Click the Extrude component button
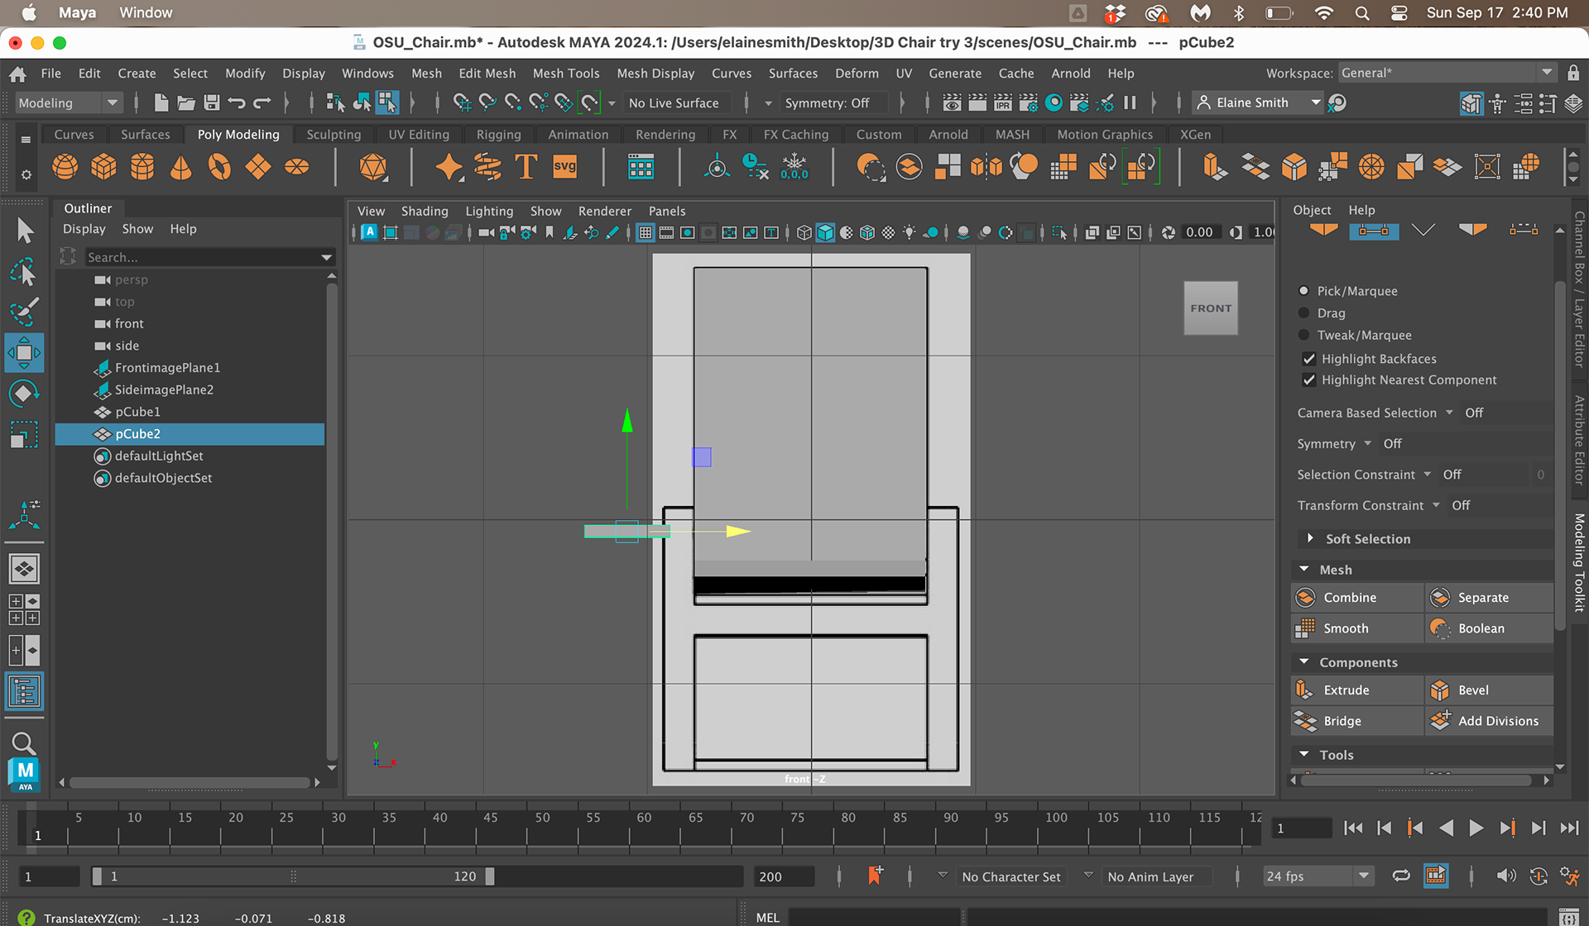The width and height of the screenshot is (1589, 926). (x=1356, y=690)
